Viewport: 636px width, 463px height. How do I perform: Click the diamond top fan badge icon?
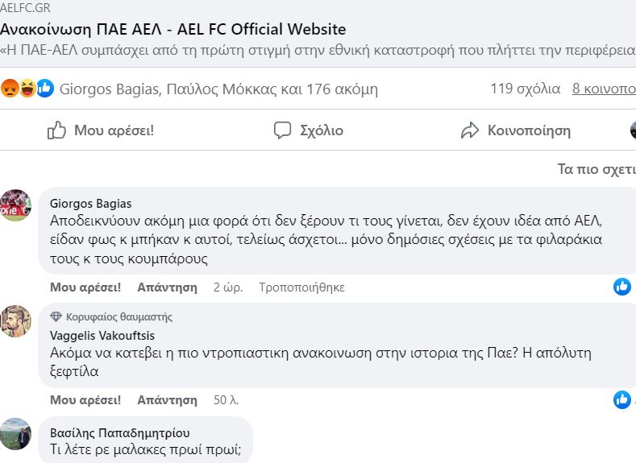56,317
